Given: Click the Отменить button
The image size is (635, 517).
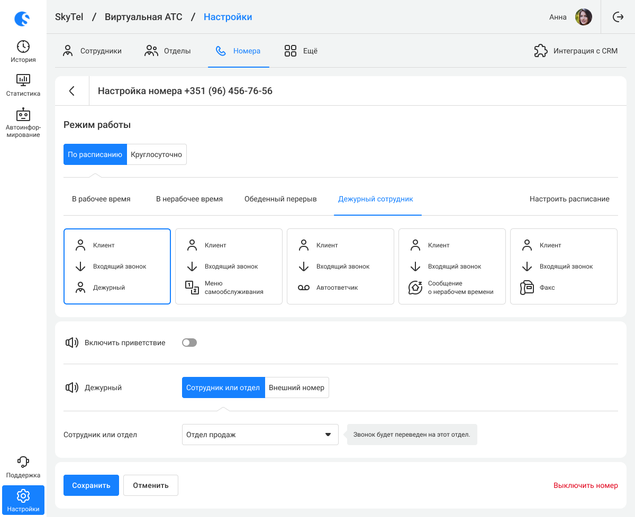Looking at the screenshot, I should 151,485.
